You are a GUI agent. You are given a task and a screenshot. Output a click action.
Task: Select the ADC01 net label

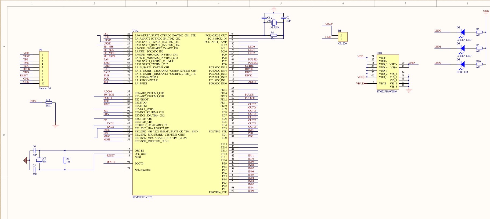pos(252,82)
